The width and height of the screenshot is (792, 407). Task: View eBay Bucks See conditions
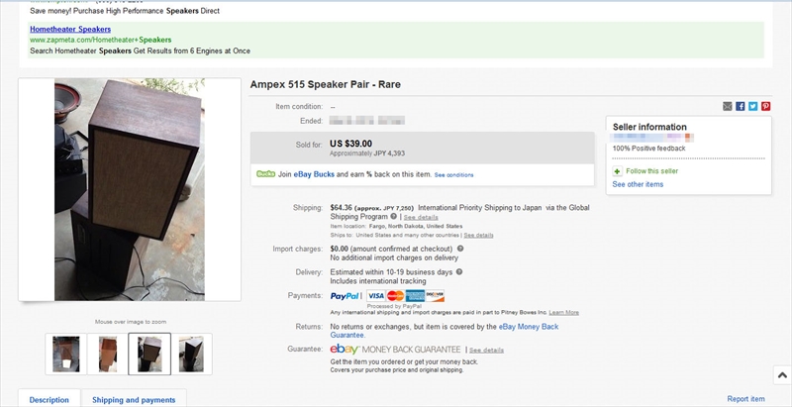[453, 175]
